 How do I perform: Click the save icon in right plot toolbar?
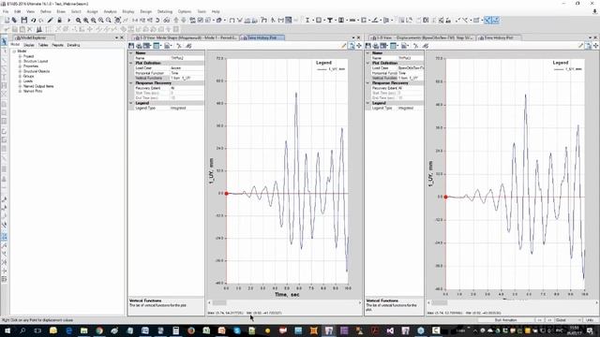pyautogui.click(x=368, y=46)
